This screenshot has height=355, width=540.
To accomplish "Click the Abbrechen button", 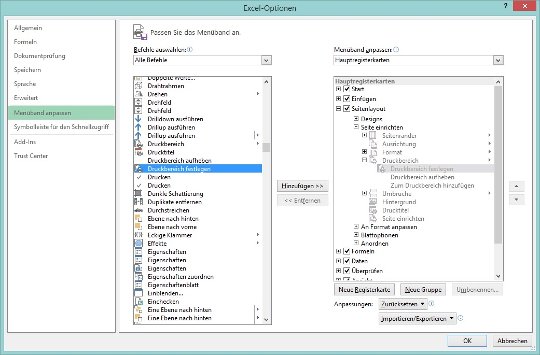I will pyautogui.click(x=512, y=341).
